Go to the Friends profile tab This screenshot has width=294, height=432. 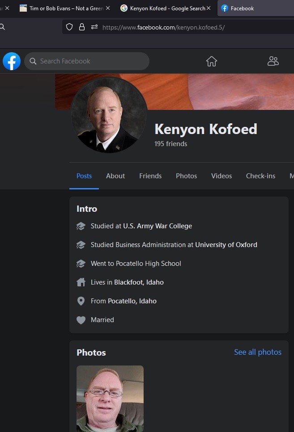tap(150, 176)
